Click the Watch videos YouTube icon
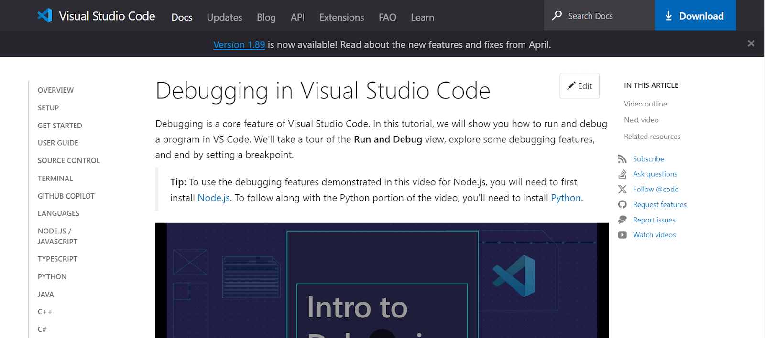The image size is (765, 338). click(x=622, y=235)
